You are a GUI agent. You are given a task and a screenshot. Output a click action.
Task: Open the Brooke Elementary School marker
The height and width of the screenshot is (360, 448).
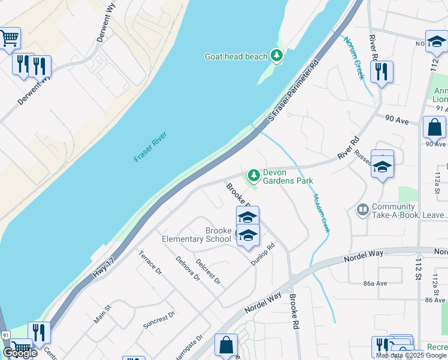click(x=248, y=236)
